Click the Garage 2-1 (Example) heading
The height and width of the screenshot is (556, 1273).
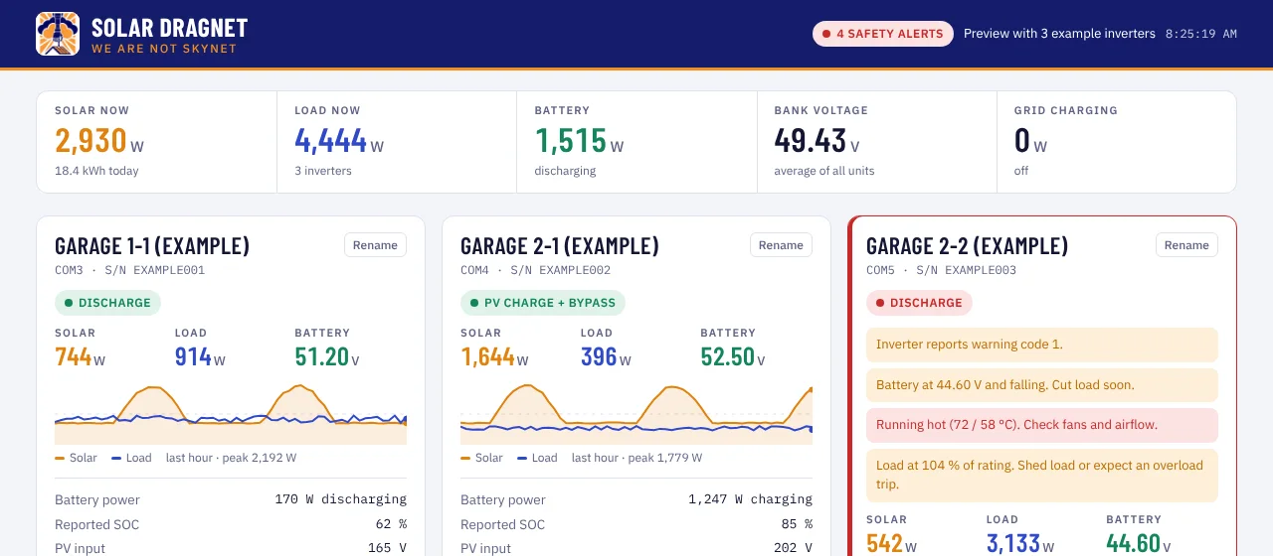(x=560, y=246)
